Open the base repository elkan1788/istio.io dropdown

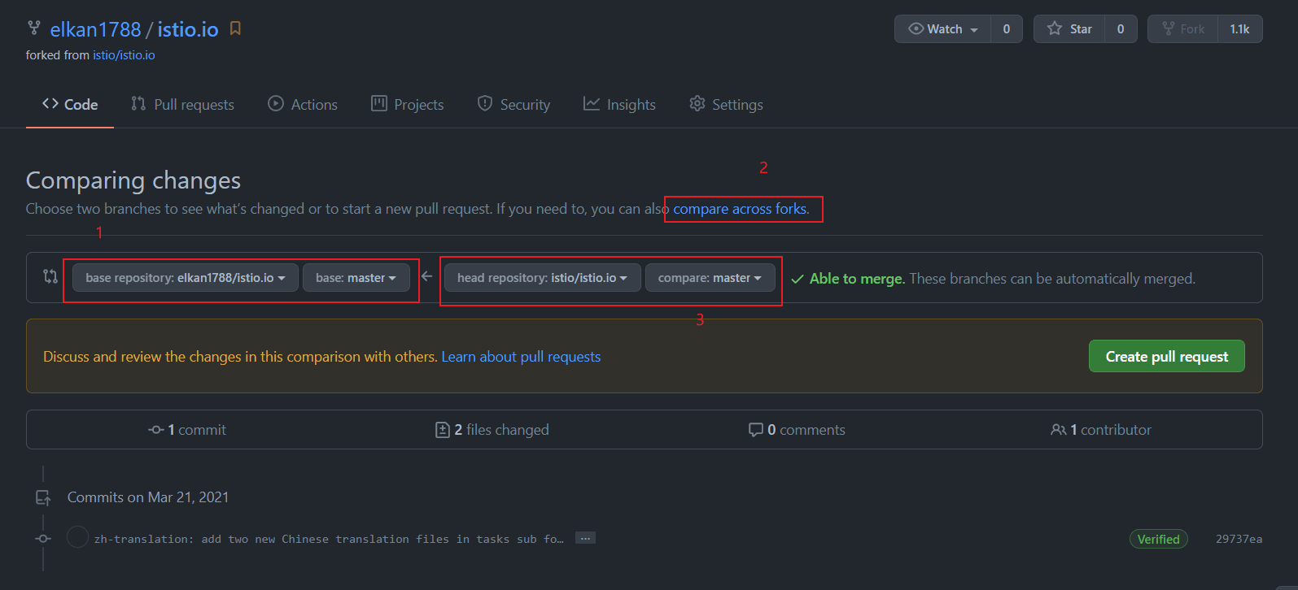(x=186, y=278)
